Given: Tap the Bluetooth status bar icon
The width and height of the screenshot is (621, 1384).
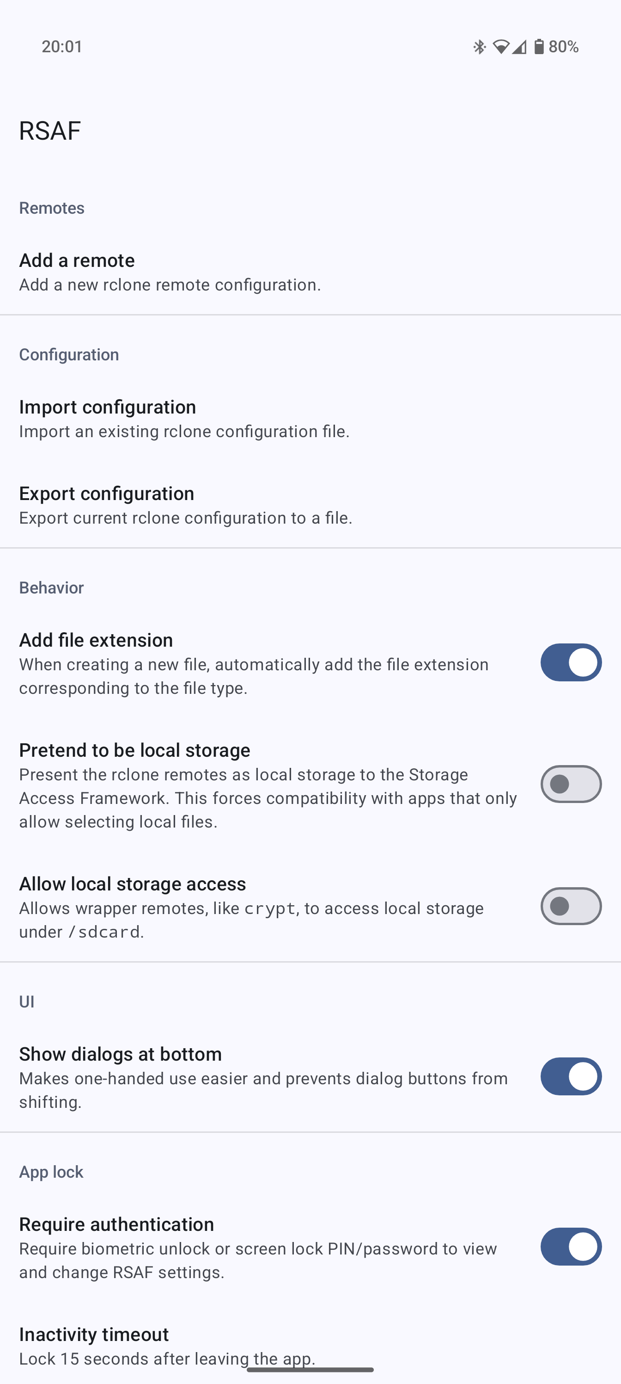Looking at the screenshot, I should (479, 47).
